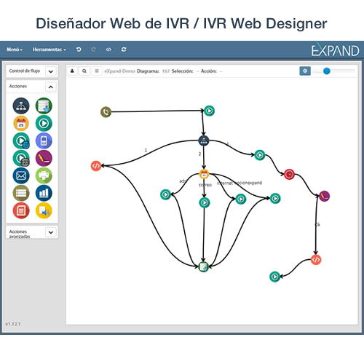Click the phone call start node in diagram

tap(106, 112)
